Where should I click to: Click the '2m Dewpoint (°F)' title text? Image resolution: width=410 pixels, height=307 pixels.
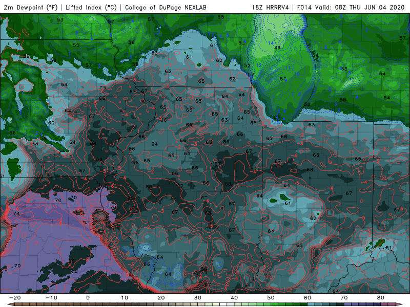click(x=31, y=7)
